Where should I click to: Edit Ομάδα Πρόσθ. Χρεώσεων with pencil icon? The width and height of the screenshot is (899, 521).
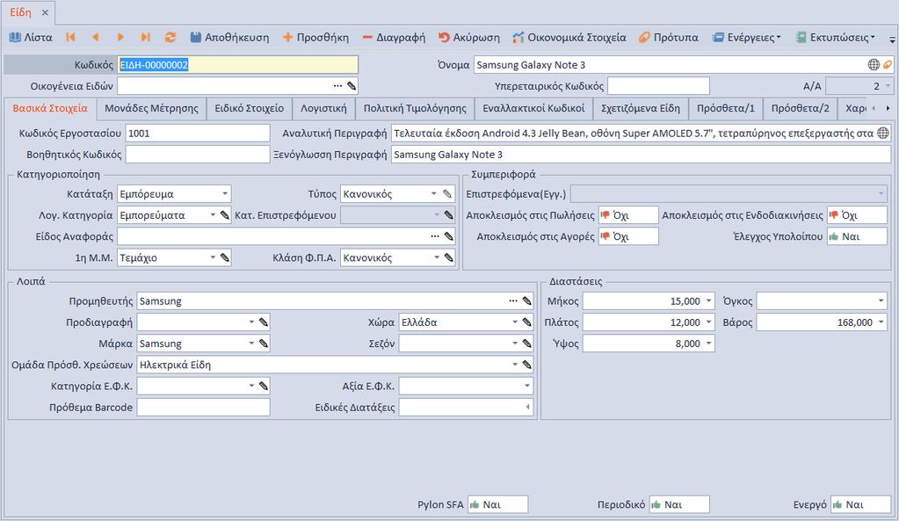point(527,365)
